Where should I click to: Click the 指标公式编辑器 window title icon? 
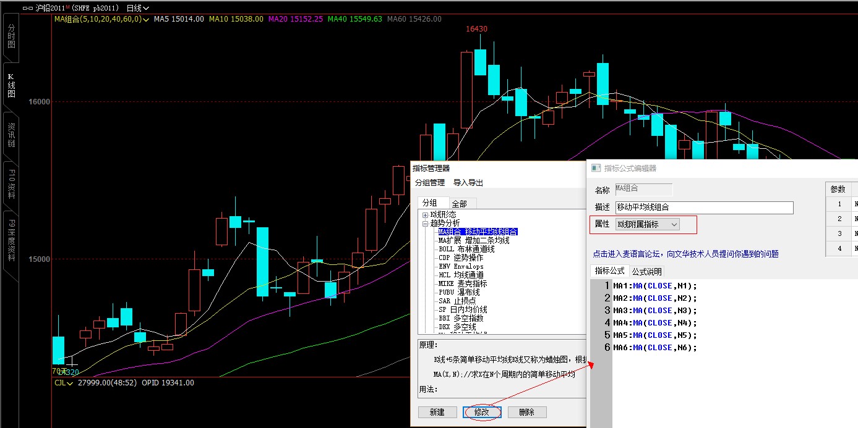tap(596, 168)
